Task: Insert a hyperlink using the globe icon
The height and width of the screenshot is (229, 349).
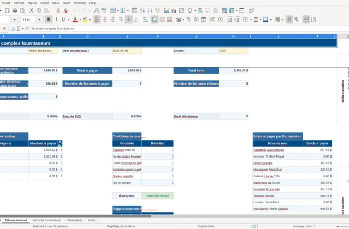Action: [200, 10]
